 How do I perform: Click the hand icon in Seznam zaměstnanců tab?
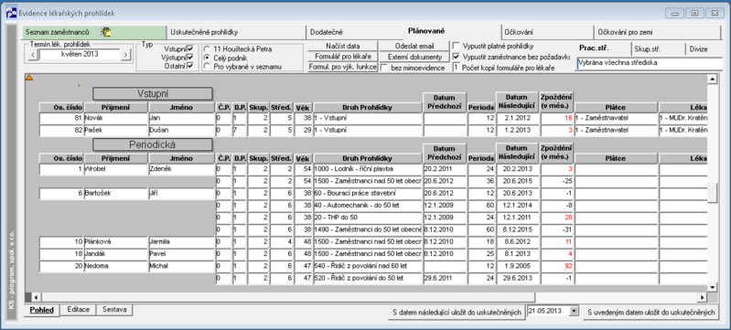106,32
